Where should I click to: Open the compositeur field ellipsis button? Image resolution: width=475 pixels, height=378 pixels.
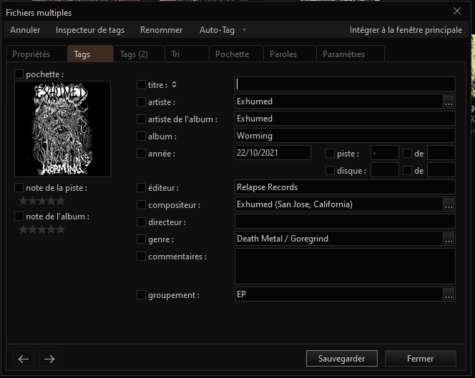(x=449, y=204)
